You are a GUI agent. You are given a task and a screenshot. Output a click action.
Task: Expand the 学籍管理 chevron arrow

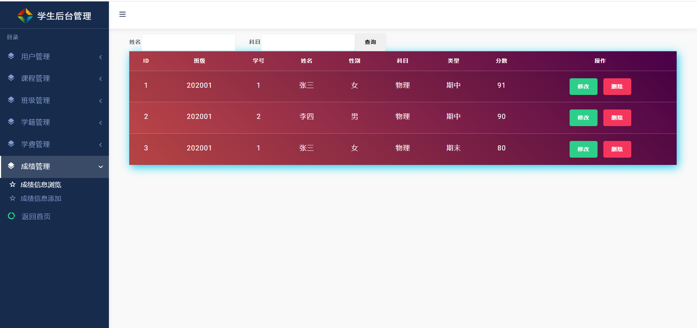click(101, 123)
